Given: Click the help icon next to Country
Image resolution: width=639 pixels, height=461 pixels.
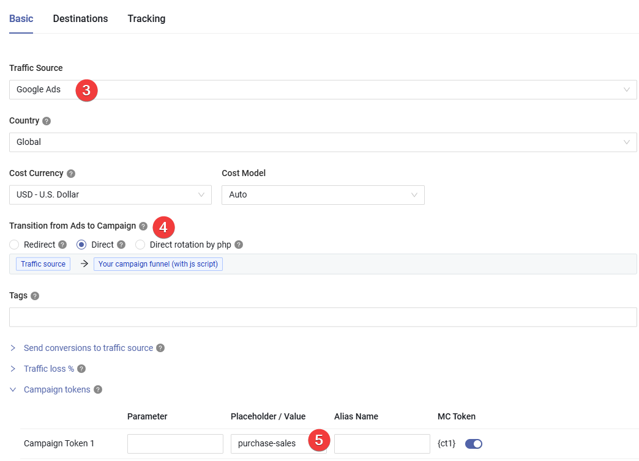Looking at the screenshot, I should tap(47, 121).
